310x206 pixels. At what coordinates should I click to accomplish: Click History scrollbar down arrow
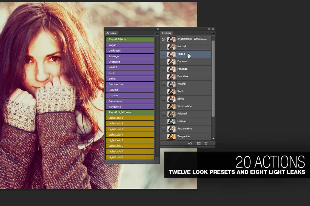[213, 139]
